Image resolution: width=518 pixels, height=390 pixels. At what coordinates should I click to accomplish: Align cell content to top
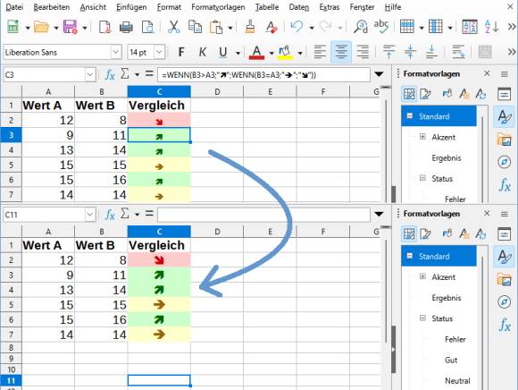pyautogui.click(x=388, y=52)
